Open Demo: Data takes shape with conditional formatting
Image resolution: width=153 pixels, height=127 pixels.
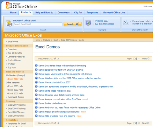coord(62,66)
